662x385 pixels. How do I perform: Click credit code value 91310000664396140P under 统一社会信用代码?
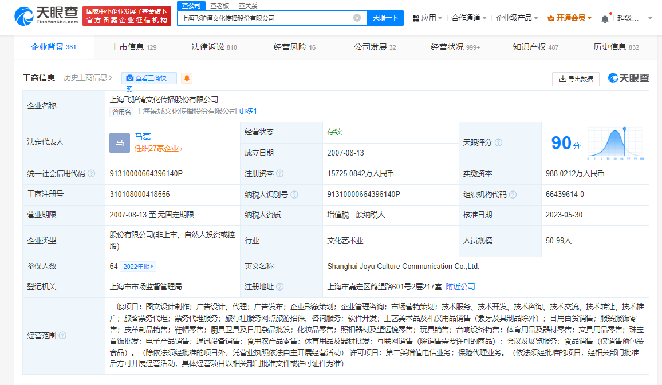[x=146, y=173]
